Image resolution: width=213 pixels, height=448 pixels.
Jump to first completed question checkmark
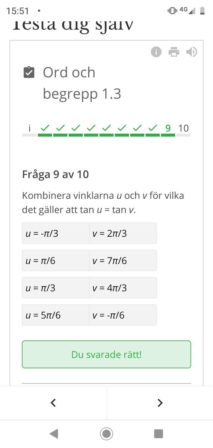pos(45,129)
